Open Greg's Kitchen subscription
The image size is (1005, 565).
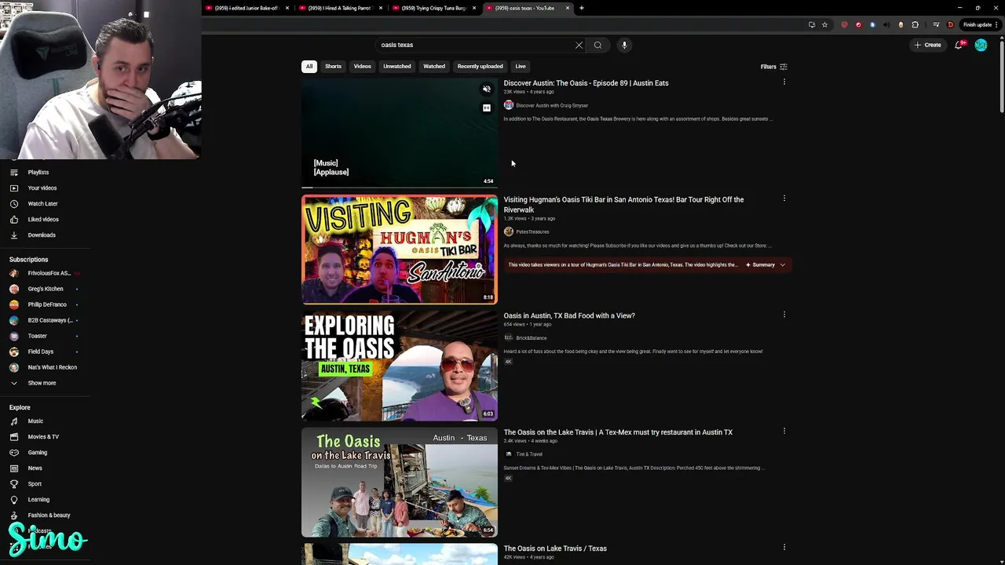pos(46,289)
